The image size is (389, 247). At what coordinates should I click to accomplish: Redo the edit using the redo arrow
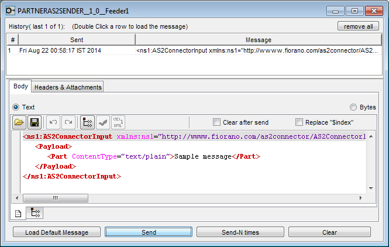[x=68, y=122]
